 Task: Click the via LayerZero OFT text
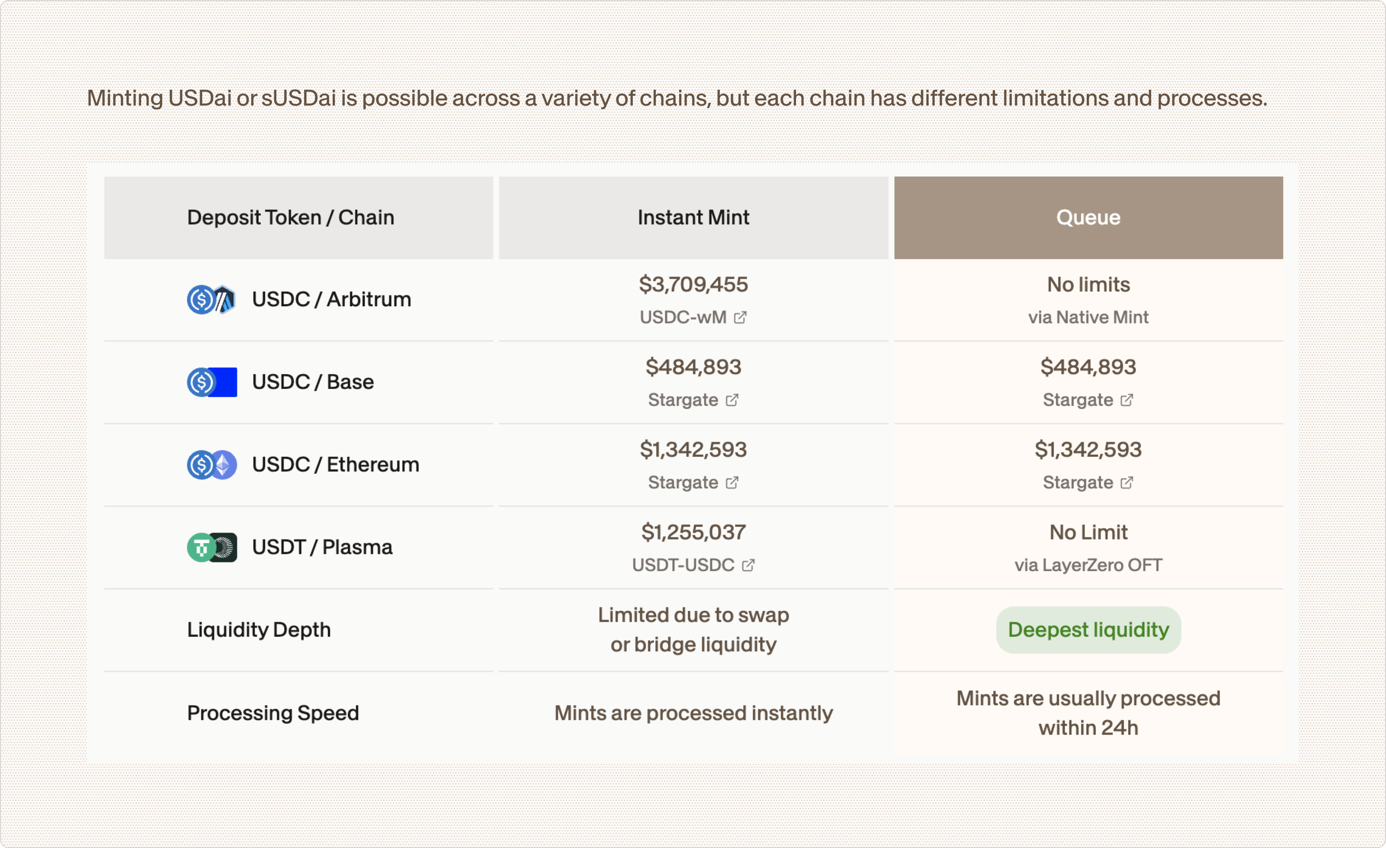click(x=1088, y=565)
